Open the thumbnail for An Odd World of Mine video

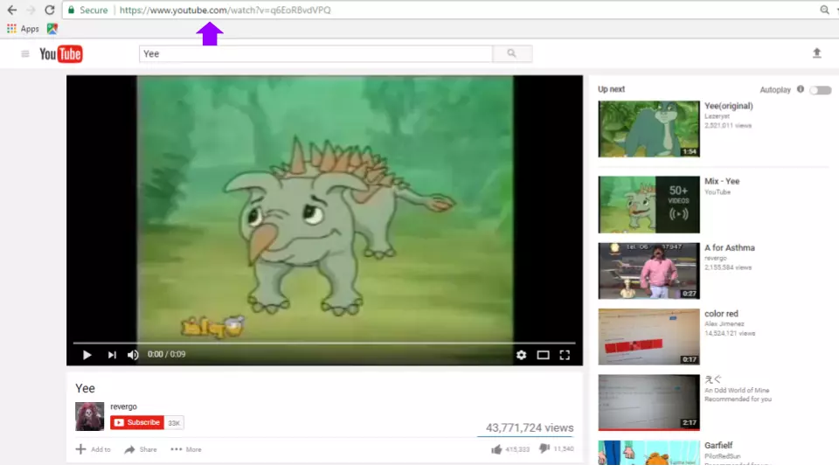click(x=648, y=402)
